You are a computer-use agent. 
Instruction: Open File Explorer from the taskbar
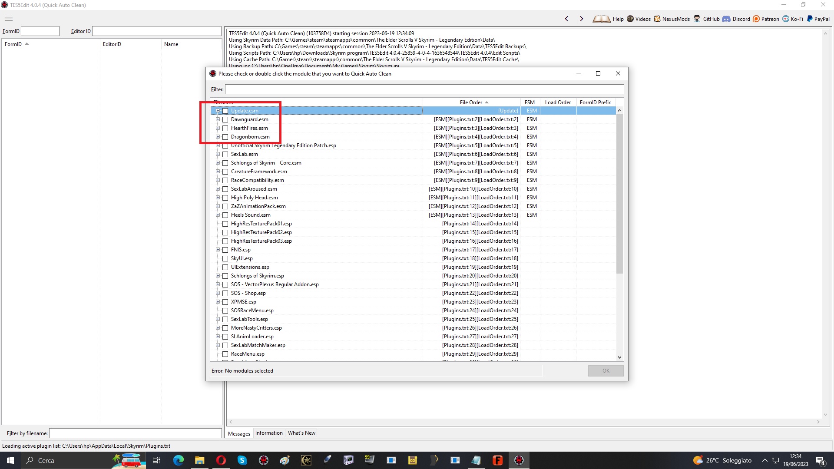(199, 460)
